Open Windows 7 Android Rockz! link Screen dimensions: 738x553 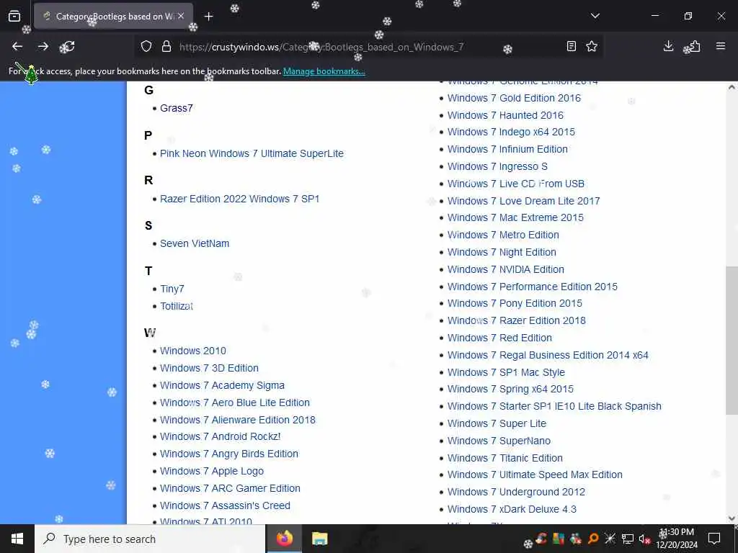click(x=221, y=436)
